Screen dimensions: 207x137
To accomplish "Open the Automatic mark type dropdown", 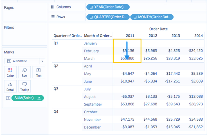I will (24, 61).
